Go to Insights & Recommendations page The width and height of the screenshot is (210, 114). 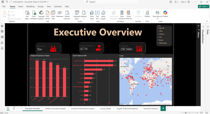click(x=127, y=108)
